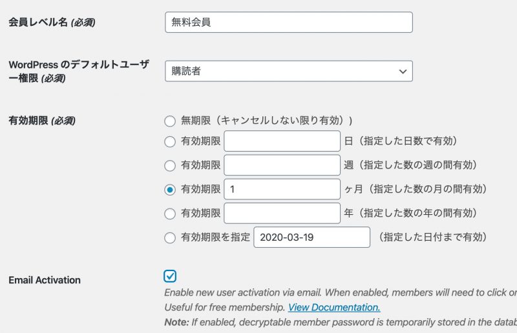Click the 有効期限を指定 label text
This screenshot has height=333, width=517.
(x=215, y=237)
